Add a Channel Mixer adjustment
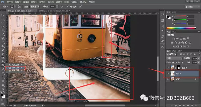This screenshot has height=107, width=201. [x=186, y=43]
